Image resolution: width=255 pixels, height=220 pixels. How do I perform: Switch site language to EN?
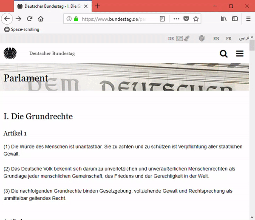(216, 39)
